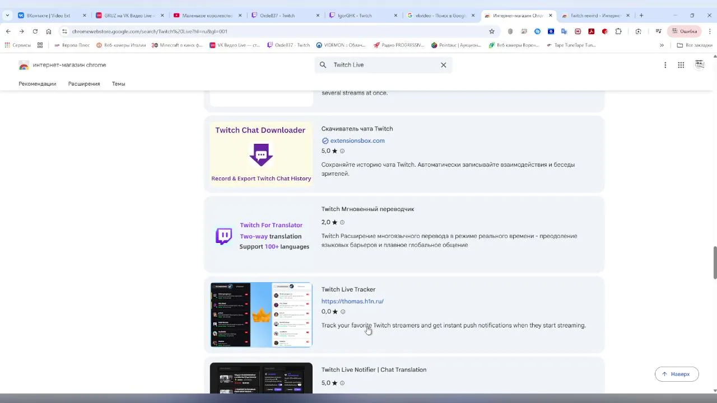Click the browser forward arrow
The width and height of the screenshot is (717, 403).
pos(21,31)
